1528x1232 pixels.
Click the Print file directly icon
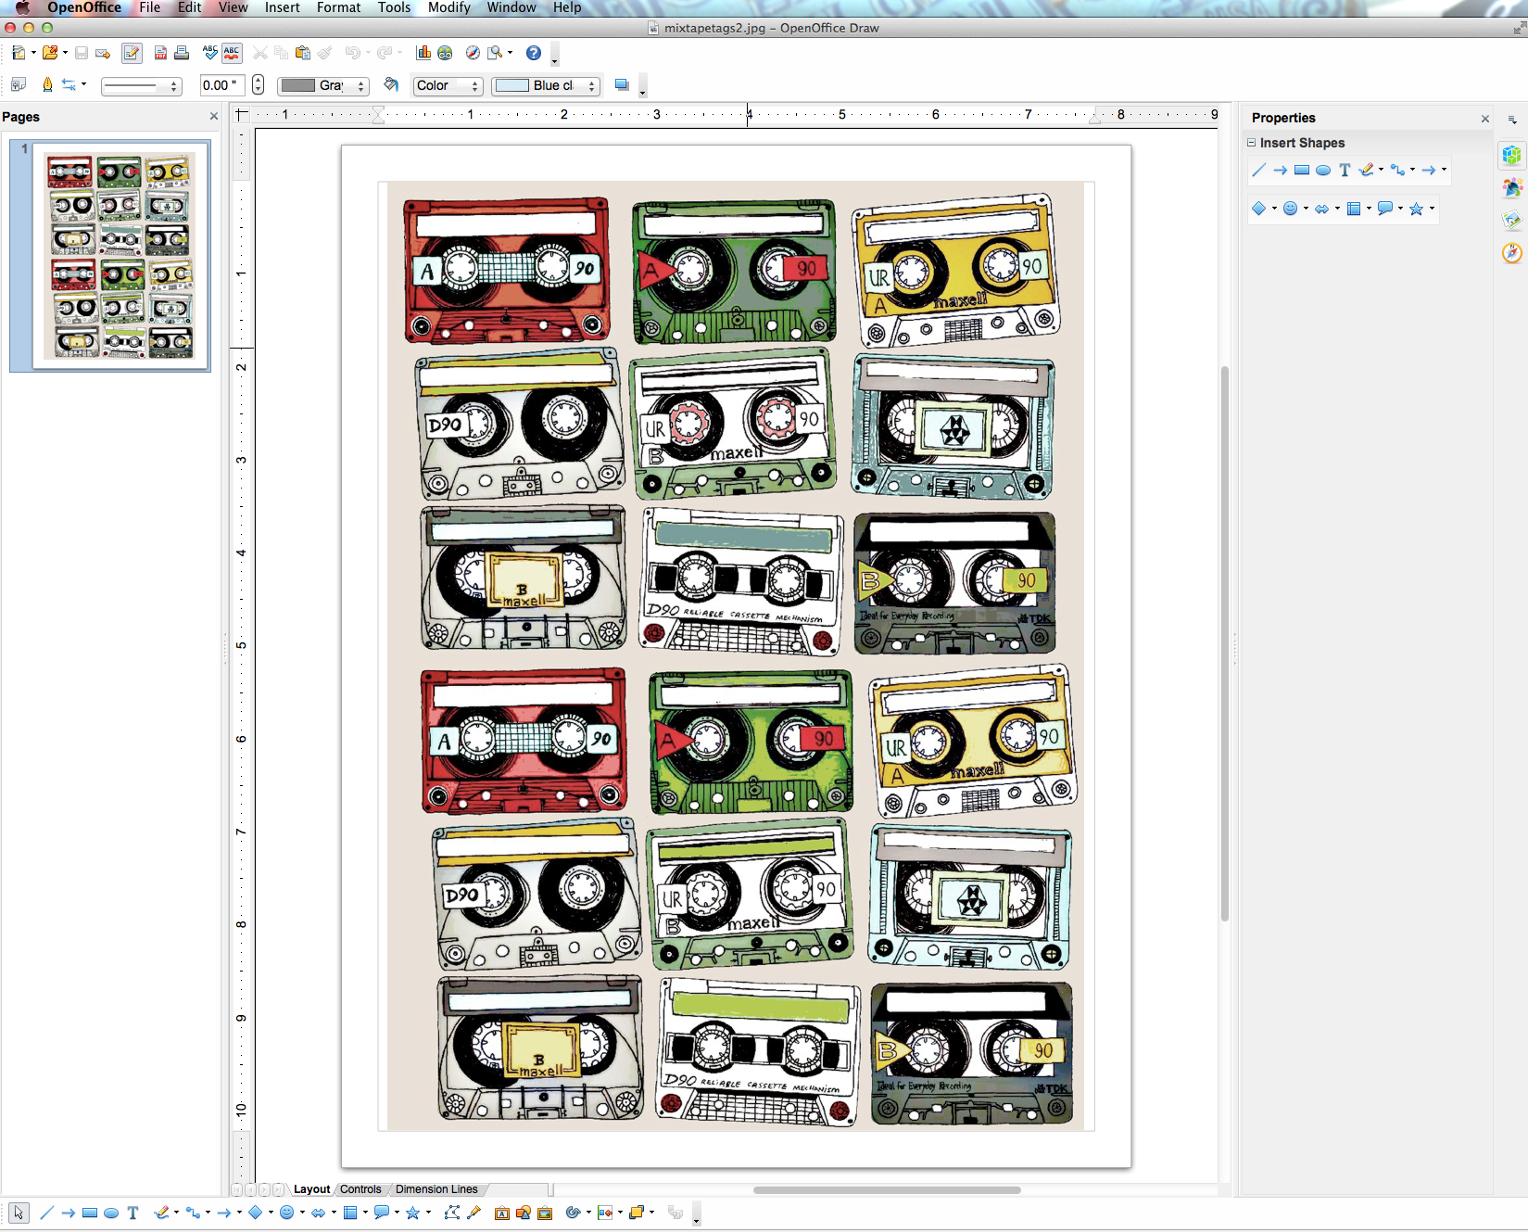[x=182, y=53]
